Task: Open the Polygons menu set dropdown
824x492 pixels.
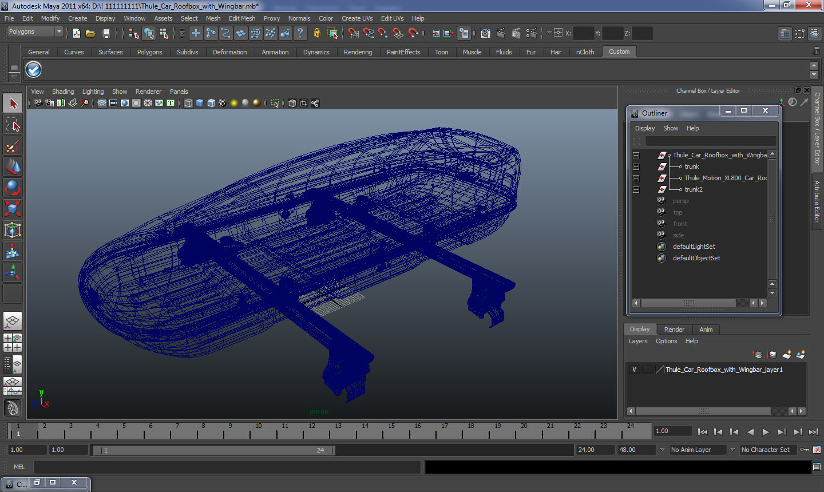Action: tap(35, 32)
